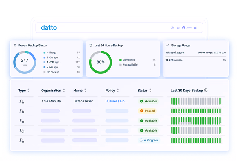Image resolution: width=239 pixels, height=161 pixels.
Task: Click 30-day backup bars in Paused row
Action: pos(196,111)
